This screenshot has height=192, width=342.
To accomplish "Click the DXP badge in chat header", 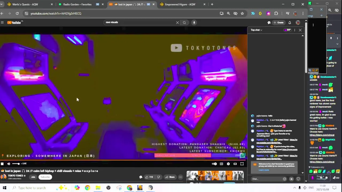I will (287, 30).
